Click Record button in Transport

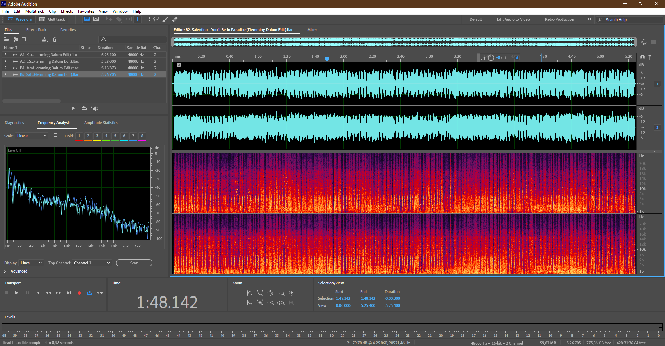tap(79, 293)
